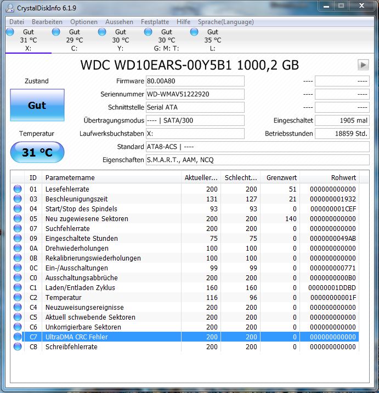Screen dimensions: 379x393
Task: Click status orb of Neuzuweisungsereignisse row
Action: tap(18, 307)
